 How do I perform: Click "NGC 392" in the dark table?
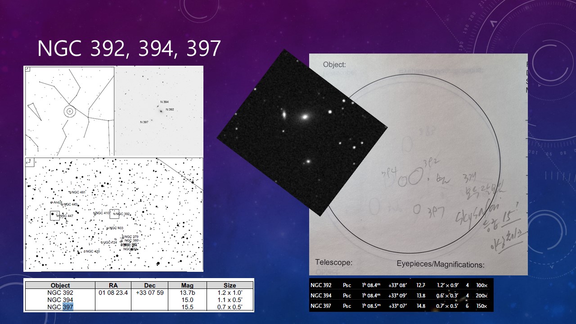pos(321,285)
